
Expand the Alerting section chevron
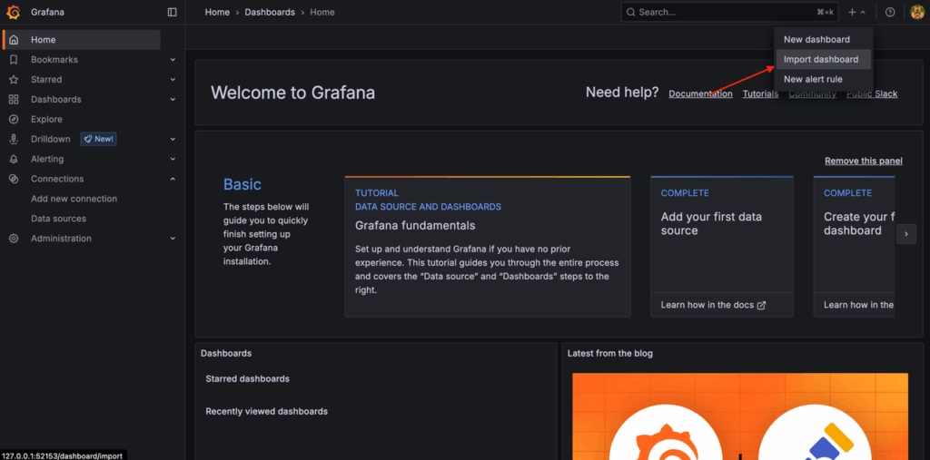(x=173, y=159)
